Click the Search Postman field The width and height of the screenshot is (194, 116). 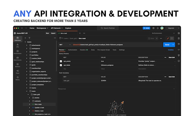[108, 28]
